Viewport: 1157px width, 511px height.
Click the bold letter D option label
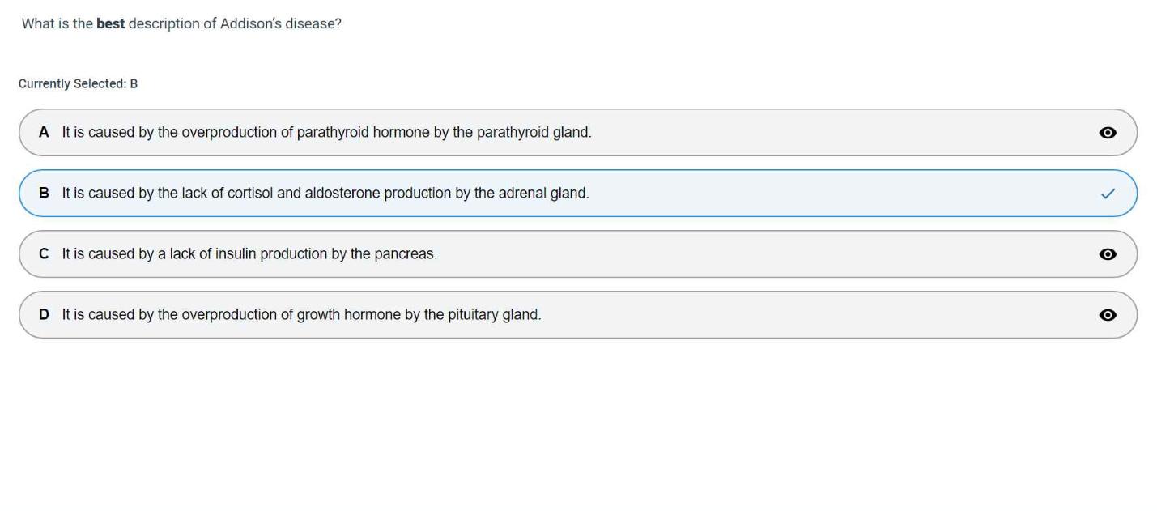point(44,314)
